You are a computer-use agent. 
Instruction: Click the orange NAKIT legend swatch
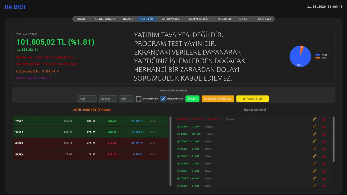pos(318,58)
